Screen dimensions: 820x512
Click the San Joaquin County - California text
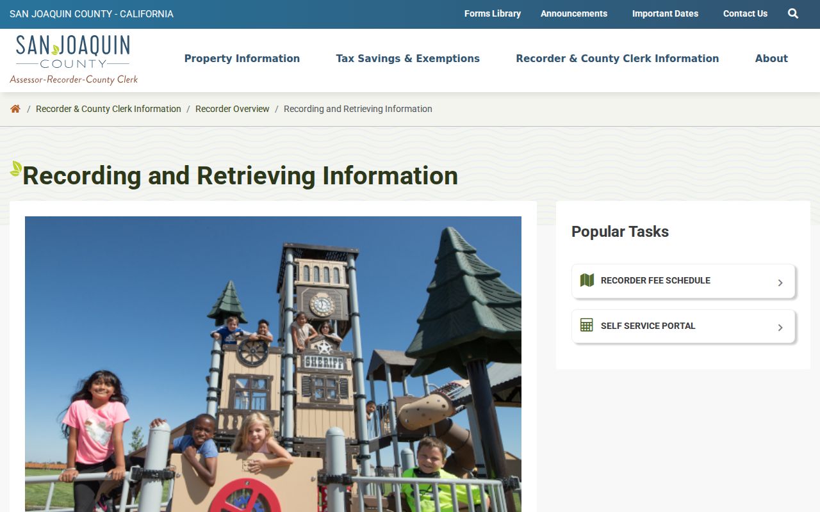92,13
